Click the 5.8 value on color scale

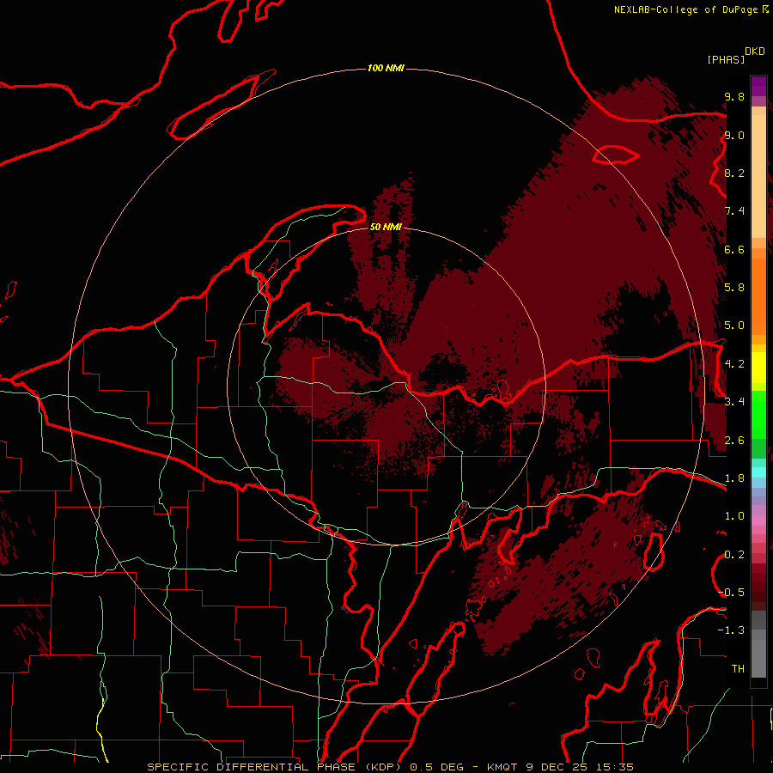coord(734,288)
